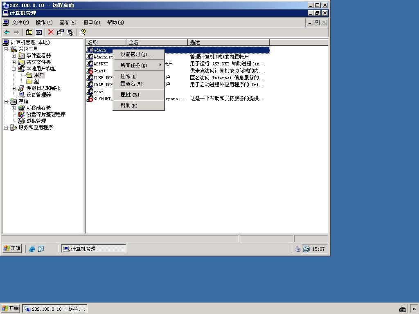Screen dimensions: 419x314
Task: Expand the 事件查看器 tree node
Action: [14, 56]
